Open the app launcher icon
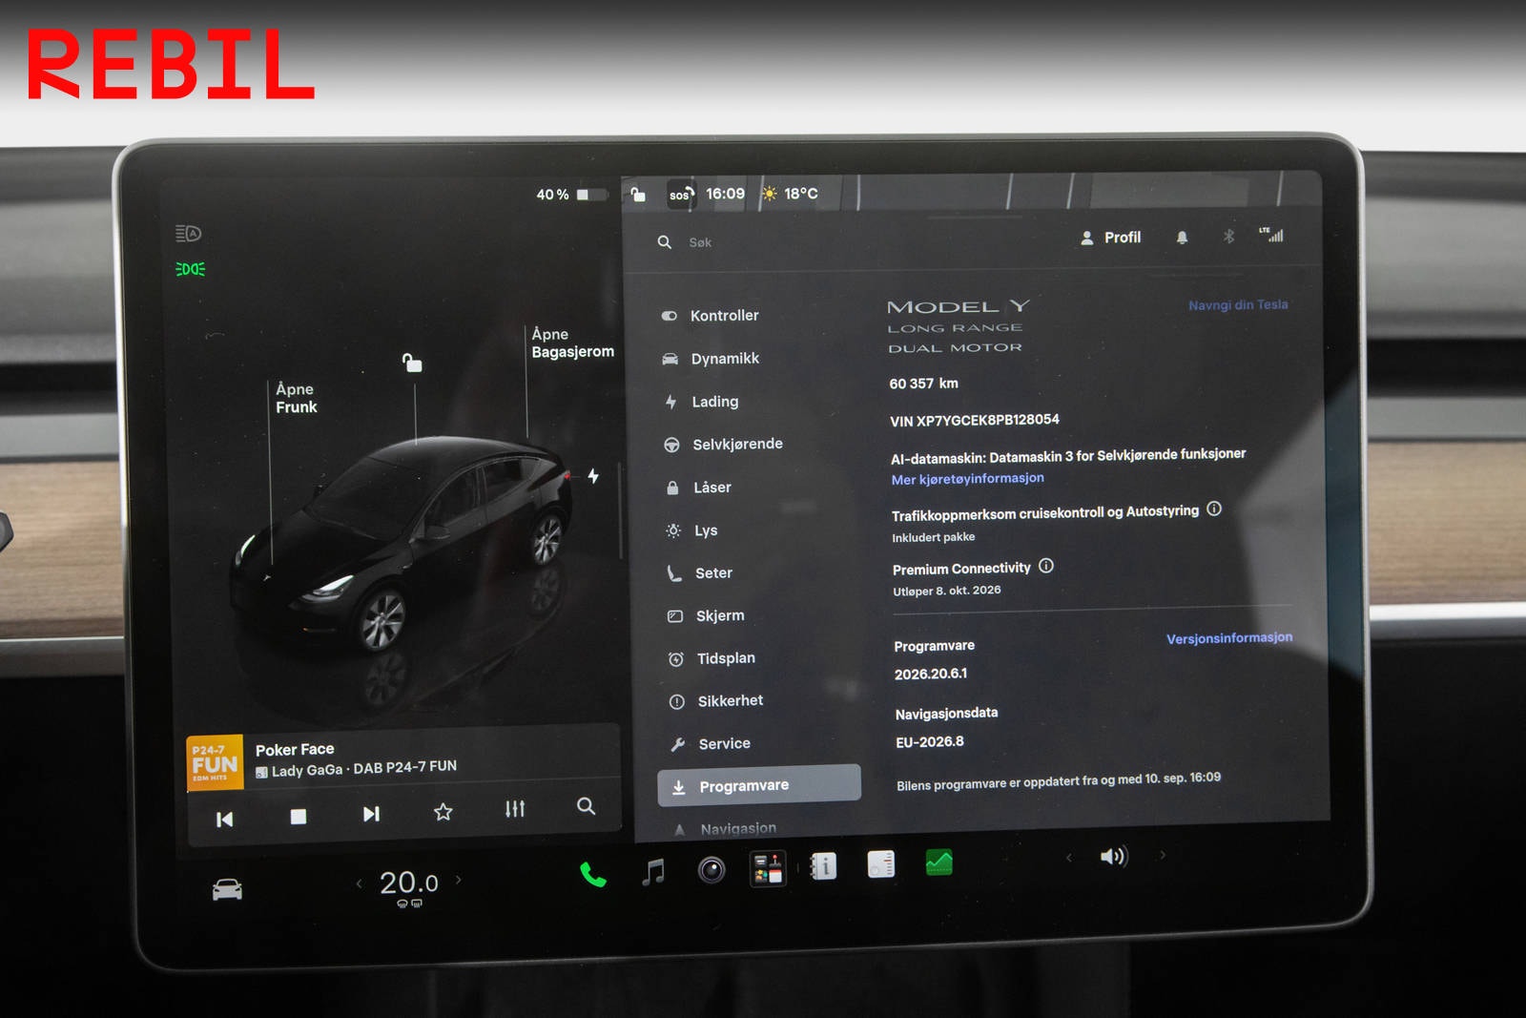This screenshot has height=1018, width=1526. tap(768, 868)
